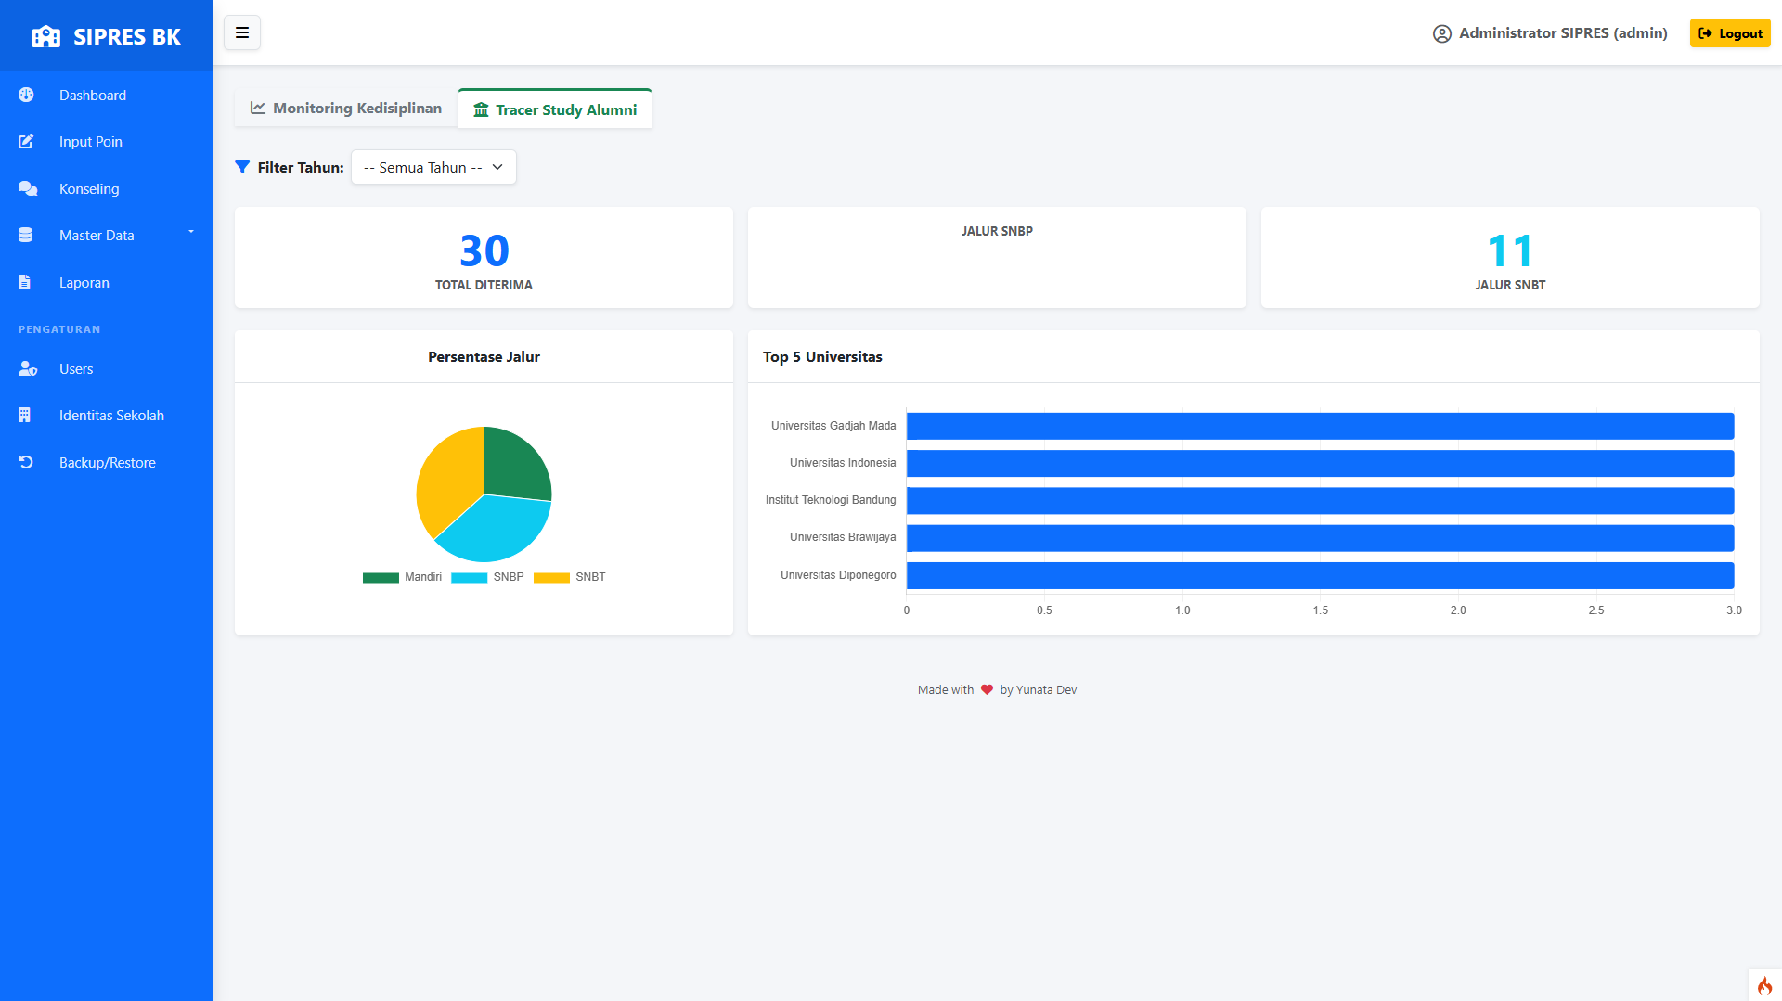Open the SIPRES BK home logo link
This screenshot has width=1782, height=1001.
[106, 37]
